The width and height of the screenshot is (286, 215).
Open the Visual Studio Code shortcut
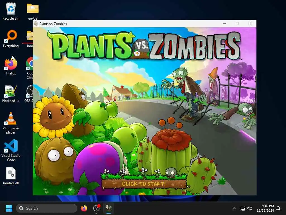11,150
